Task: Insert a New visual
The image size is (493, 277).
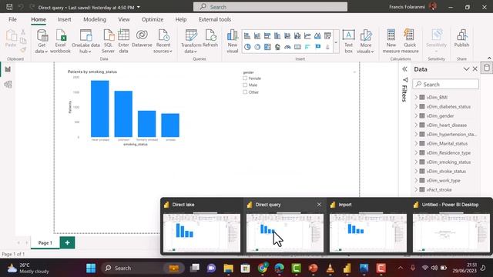Action: (233, 41)
